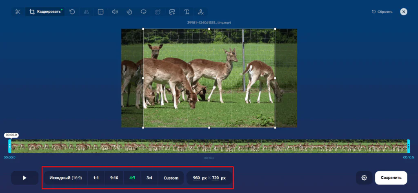Click the Кадрировать crop tool
418x193 pixels.
[45, 12]
